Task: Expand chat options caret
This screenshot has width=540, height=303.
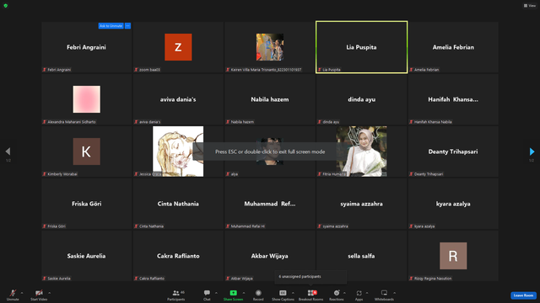Action: click(x=216, y=293)
